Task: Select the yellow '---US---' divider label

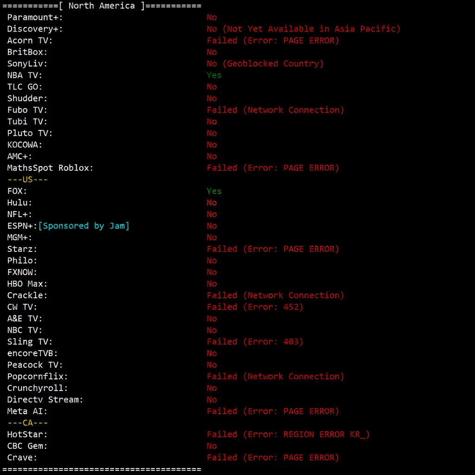Action: point(27,180)
